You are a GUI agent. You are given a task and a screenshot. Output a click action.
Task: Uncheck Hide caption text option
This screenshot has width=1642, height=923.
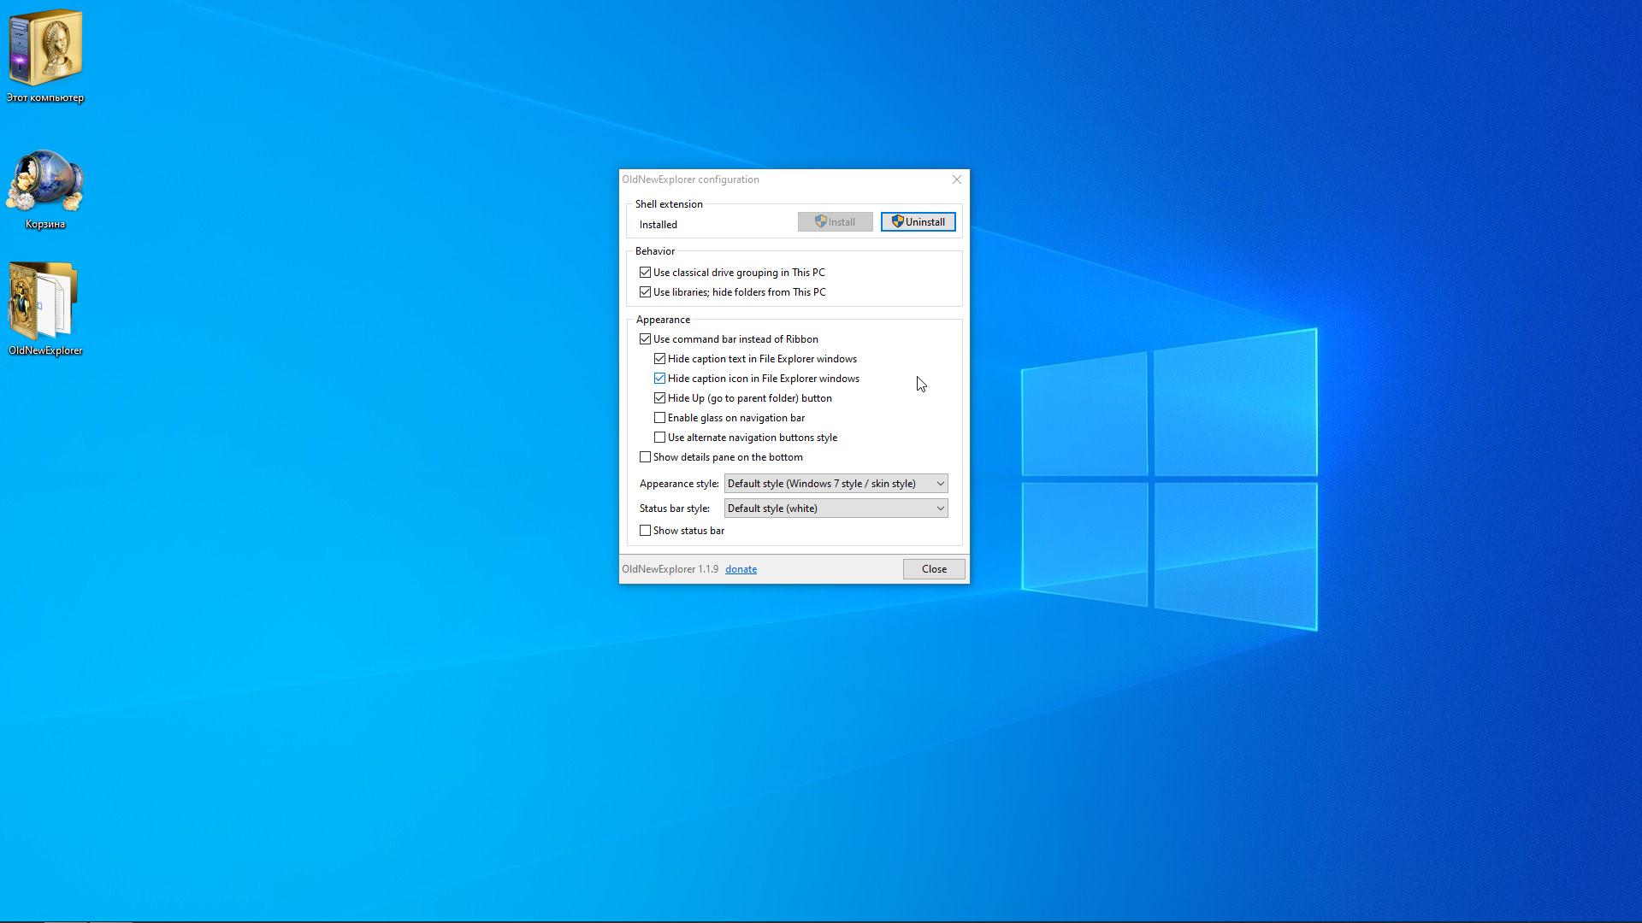(x=660, y=359)
